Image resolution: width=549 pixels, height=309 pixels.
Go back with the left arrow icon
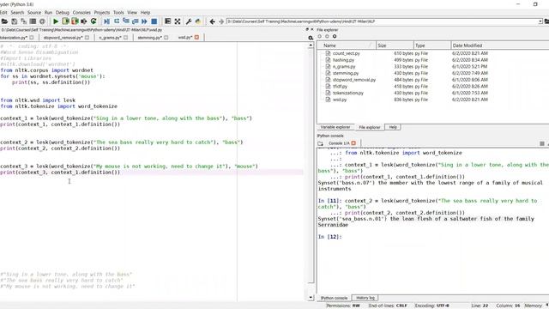click(x=212, y=21)
